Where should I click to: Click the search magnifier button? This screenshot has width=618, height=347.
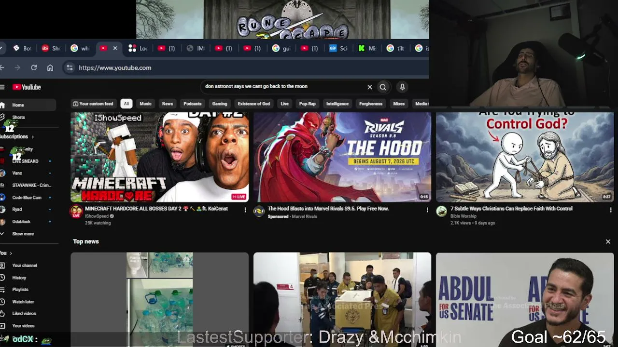(x=383, y=87)
